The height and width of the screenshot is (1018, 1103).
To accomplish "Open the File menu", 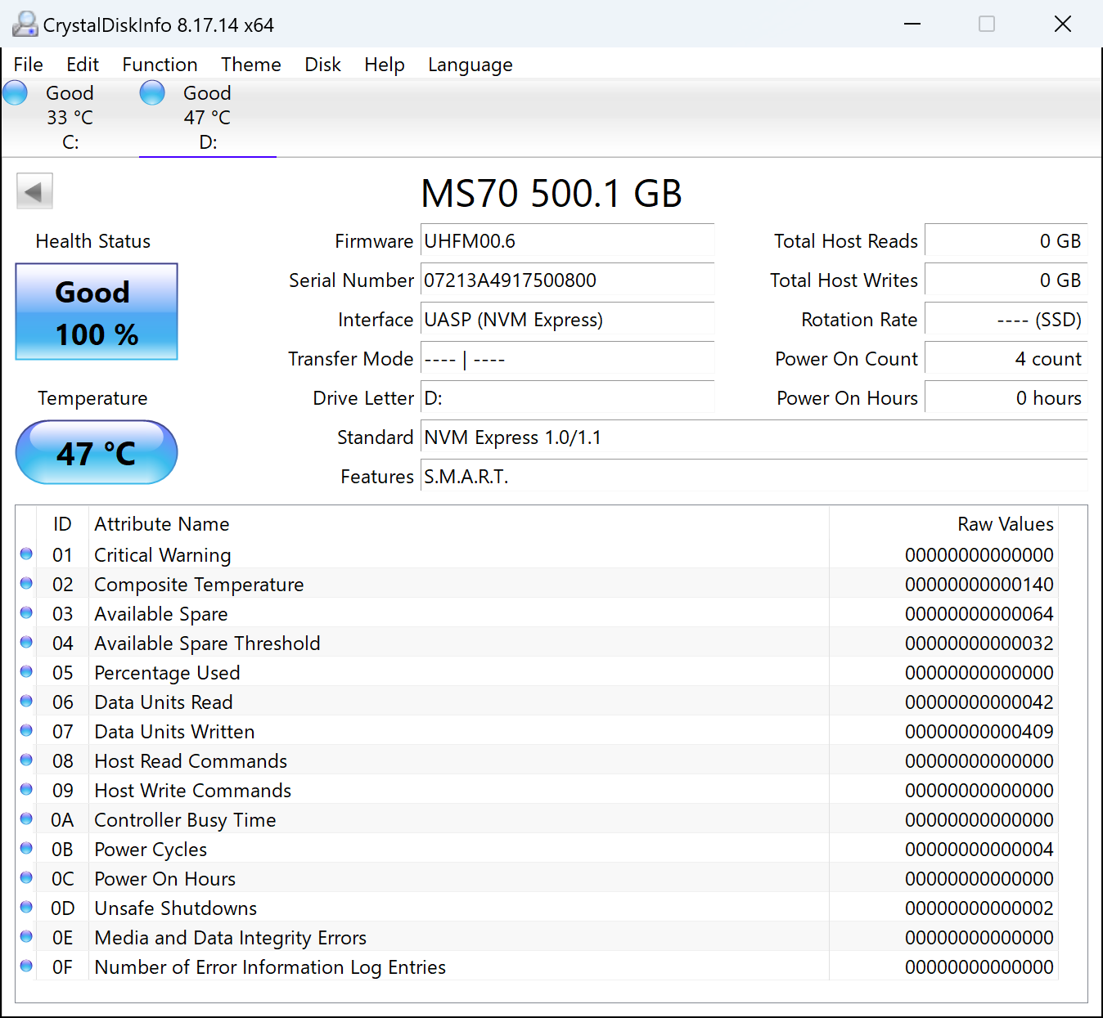I will (x=29, y=65).
